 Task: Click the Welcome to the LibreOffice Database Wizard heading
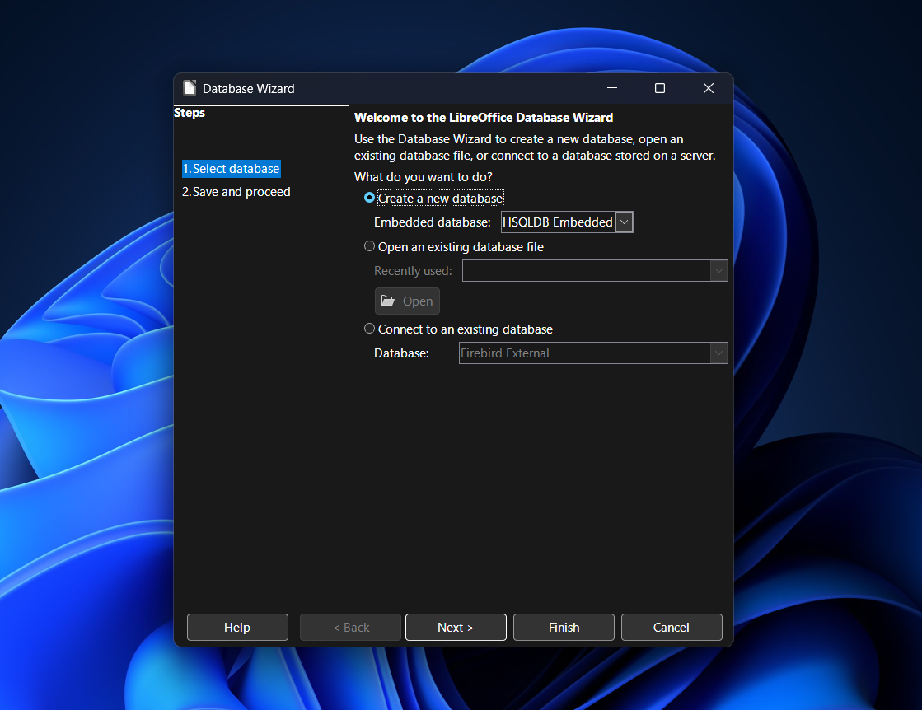[484, 118]
